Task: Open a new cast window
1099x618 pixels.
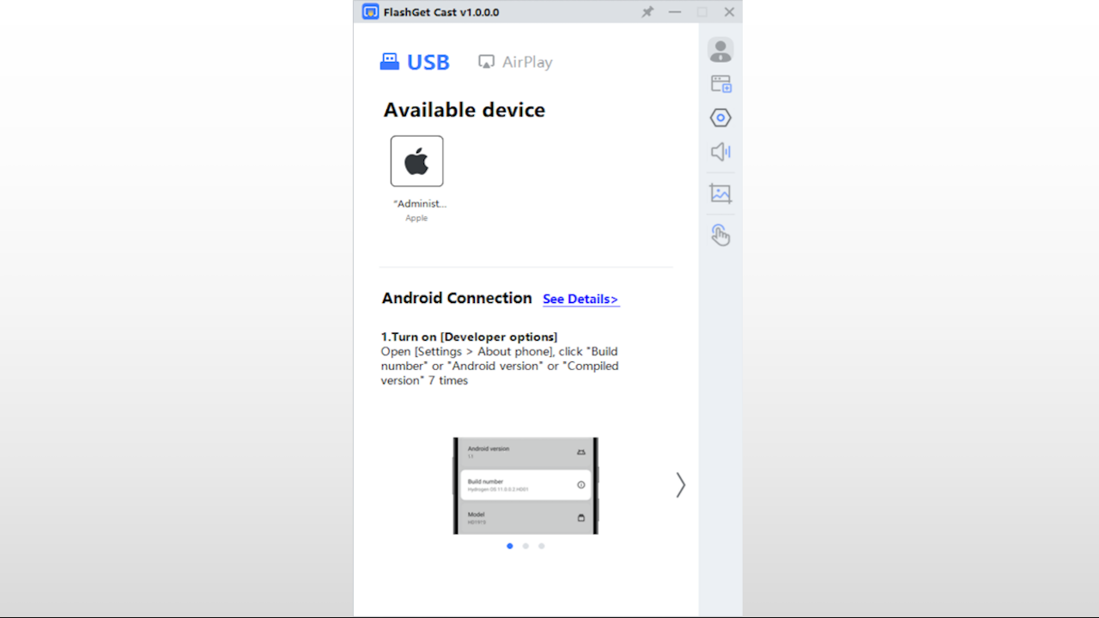Action: (720, 83)
